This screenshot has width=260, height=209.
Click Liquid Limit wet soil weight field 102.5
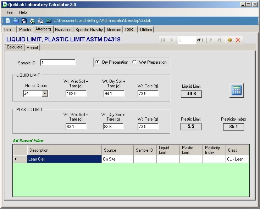click(76, 94)
